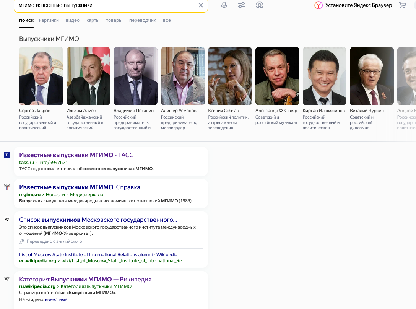Switch to the 'картинки' tab
The width and height of the screenshot is (416, 309).
click(49, 20)
